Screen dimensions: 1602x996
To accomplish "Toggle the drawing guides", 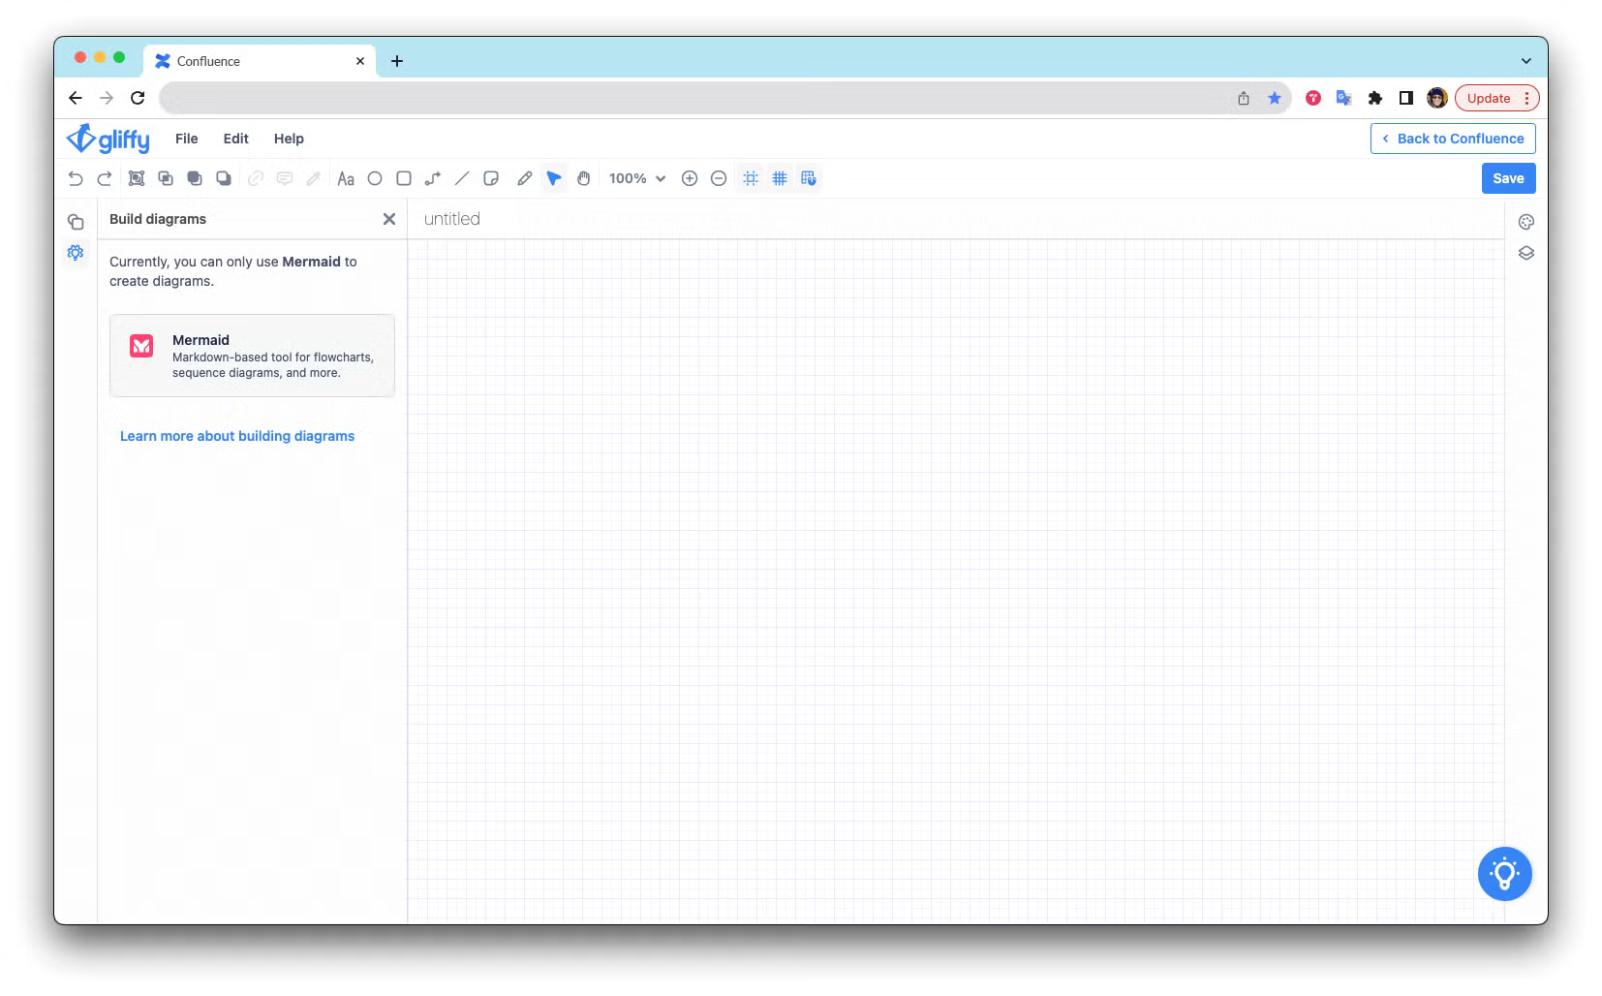I will coord(751,178).
